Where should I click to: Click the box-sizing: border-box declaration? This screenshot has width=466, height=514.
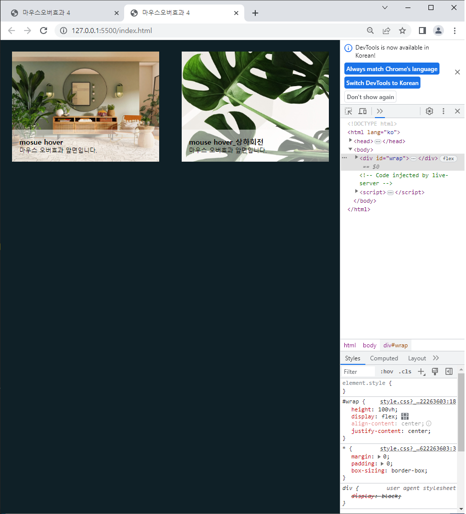pos(389,471)
